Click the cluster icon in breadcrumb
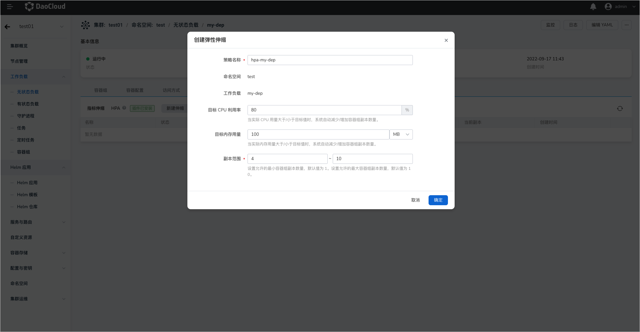This screenshot has width=640, height=332. point(86,25)
